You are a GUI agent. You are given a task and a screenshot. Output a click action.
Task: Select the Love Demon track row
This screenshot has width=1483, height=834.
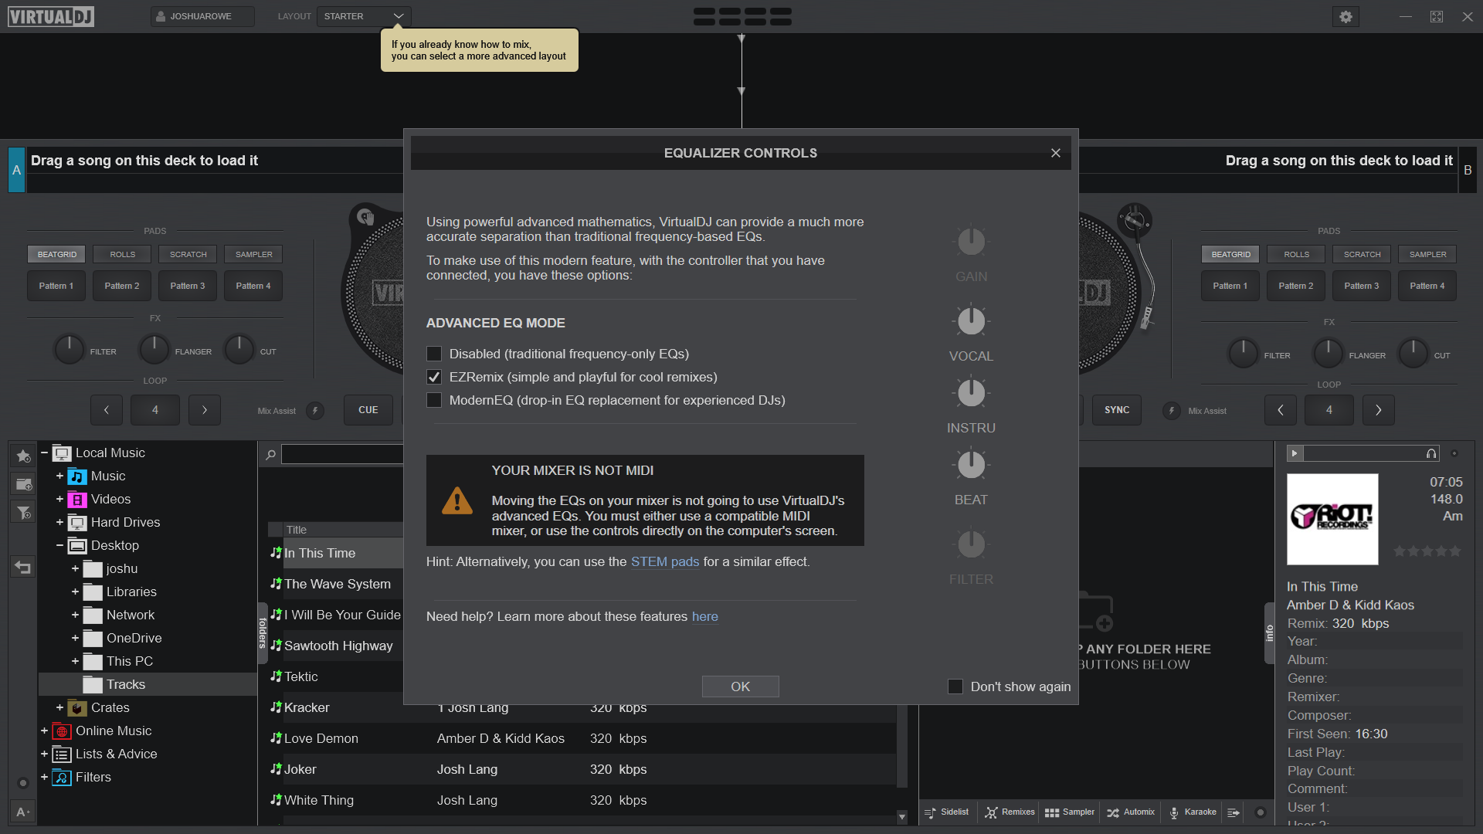coord(582,738)
